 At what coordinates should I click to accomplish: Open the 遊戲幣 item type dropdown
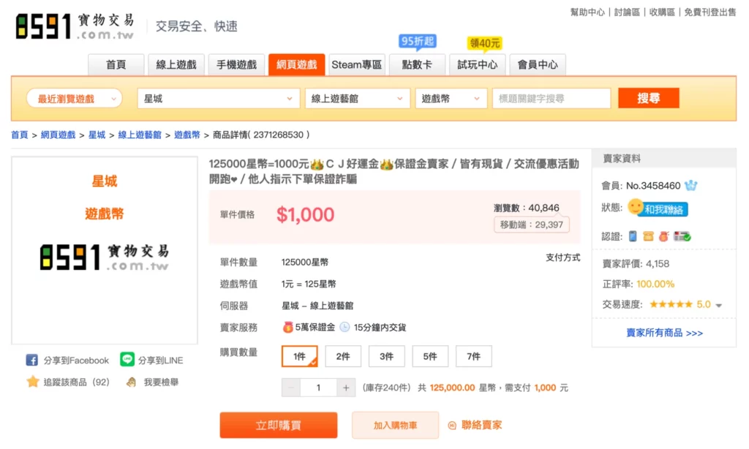tap(450, 99)
